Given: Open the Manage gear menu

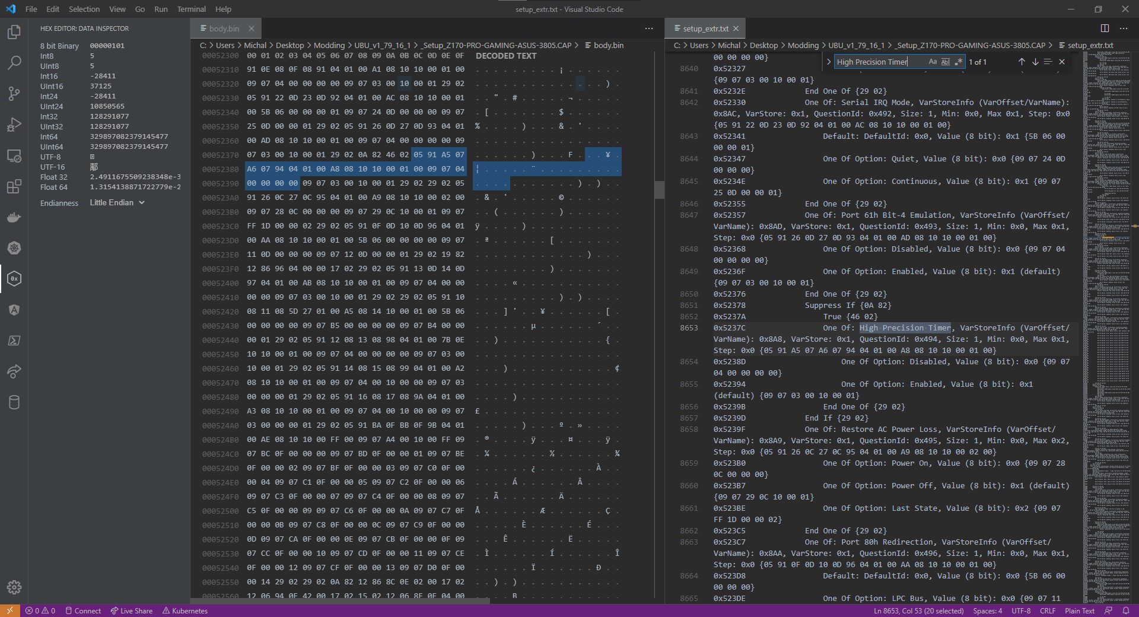Looking at the screenshot, I should 14,587.
